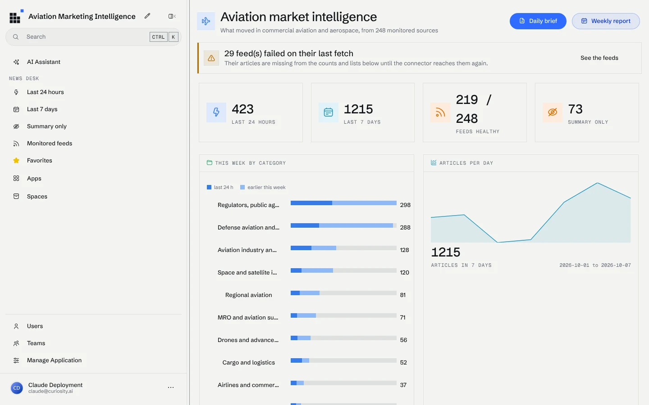
Task: Click the warning triangle alert icon
Action: 211,58
